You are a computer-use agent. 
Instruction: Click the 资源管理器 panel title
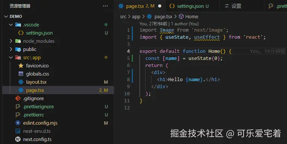(20, 6)
